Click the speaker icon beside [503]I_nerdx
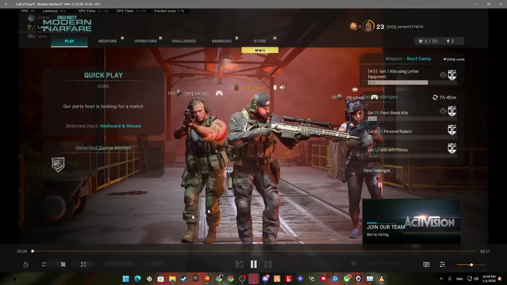The width and height of the screenshot is (507, 285). click(x=445, y=59)
